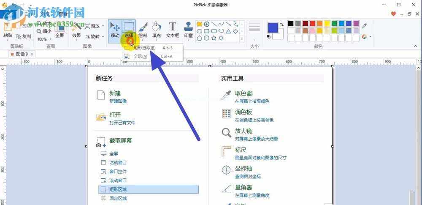The image size is (422, 205).
Task: Pick the pentagon shape
Action: [200, 38]
